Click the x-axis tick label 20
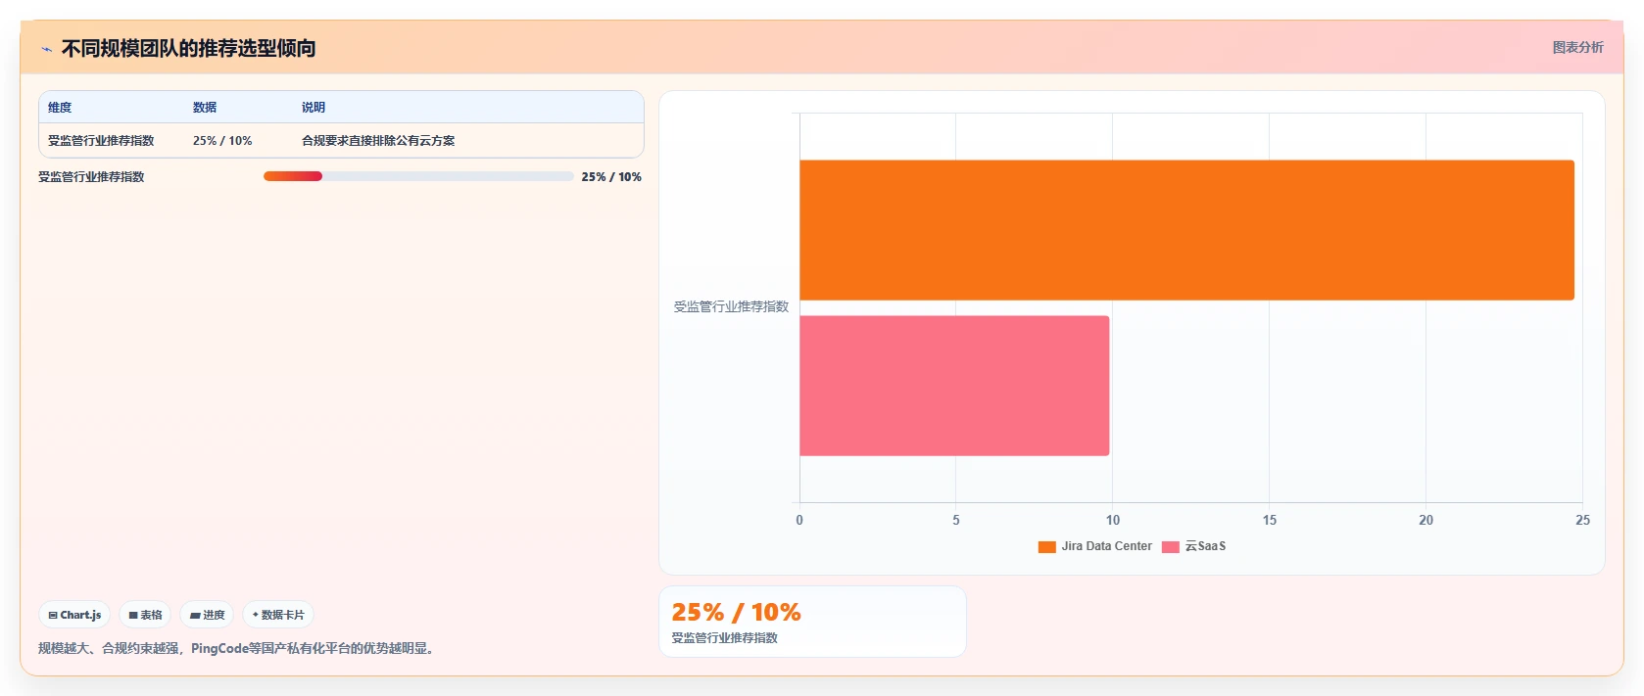The height and width of the screenshot is (696, 1644). click(x=1426, y=521)
